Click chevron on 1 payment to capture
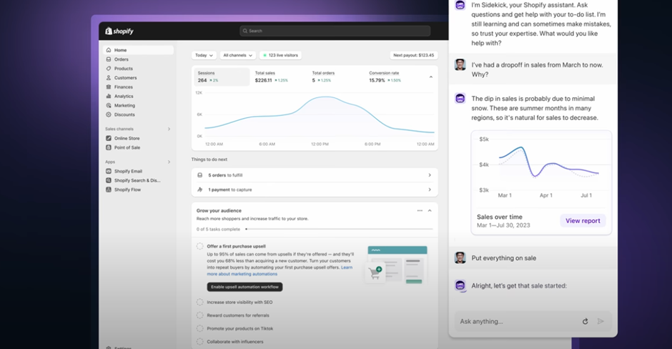This screenshot has width=672, height=349. point(430,190)
